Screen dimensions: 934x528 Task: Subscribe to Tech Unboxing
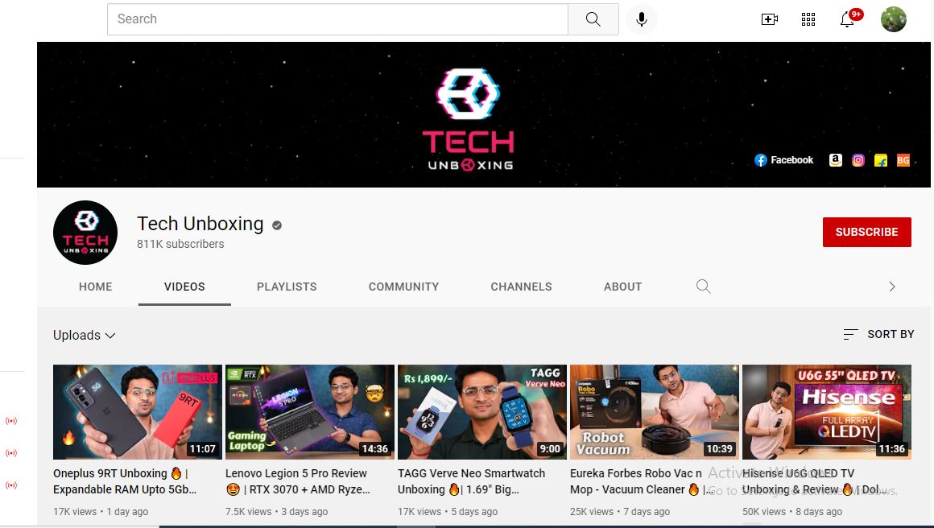[866, 232]
